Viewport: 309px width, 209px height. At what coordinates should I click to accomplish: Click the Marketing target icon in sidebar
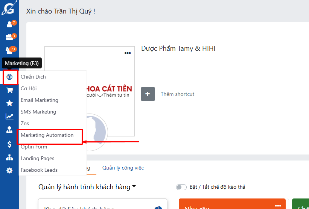9,77
